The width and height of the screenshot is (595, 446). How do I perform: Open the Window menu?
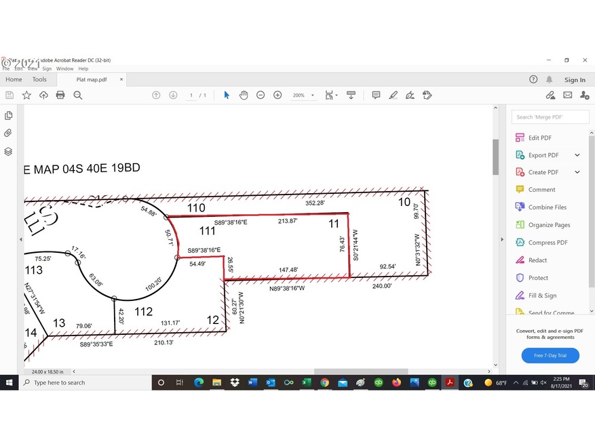pyautogui.click(x=65, y=68)
